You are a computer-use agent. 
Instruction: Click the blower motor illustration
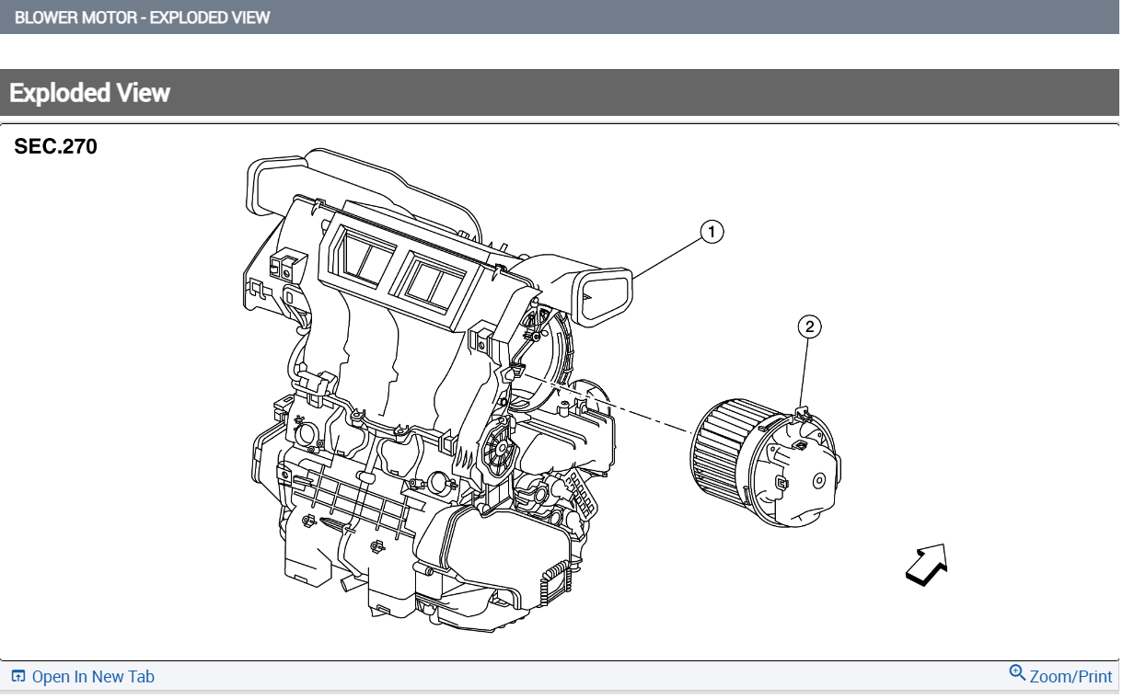click(x=769, y=464)
